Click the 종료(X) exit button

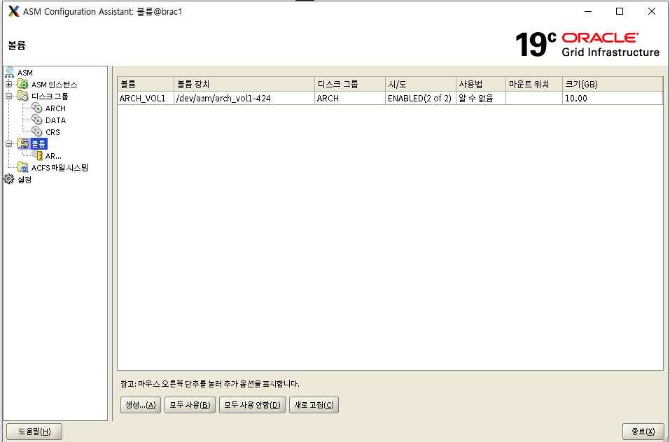[x=643, y=432]
